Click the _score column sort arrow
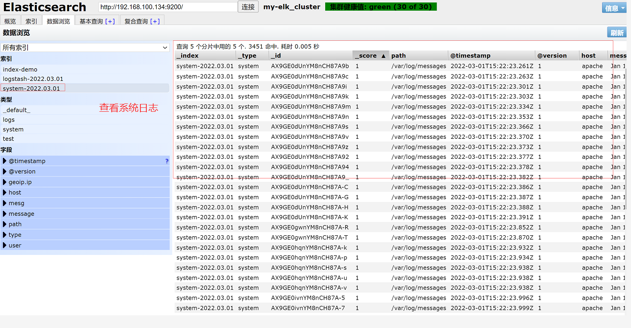Viewport: 631px width, 328px height. (x=384, y=56)
